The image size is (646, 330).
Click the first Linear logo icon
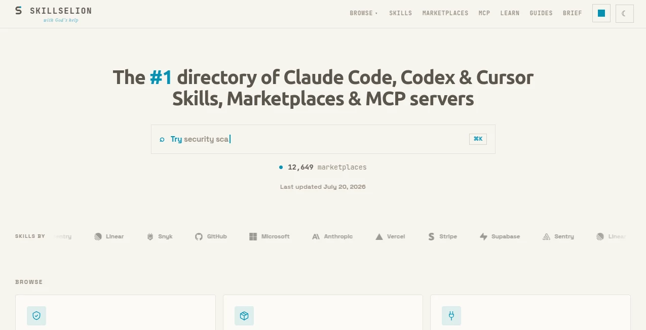click(98, 236)
